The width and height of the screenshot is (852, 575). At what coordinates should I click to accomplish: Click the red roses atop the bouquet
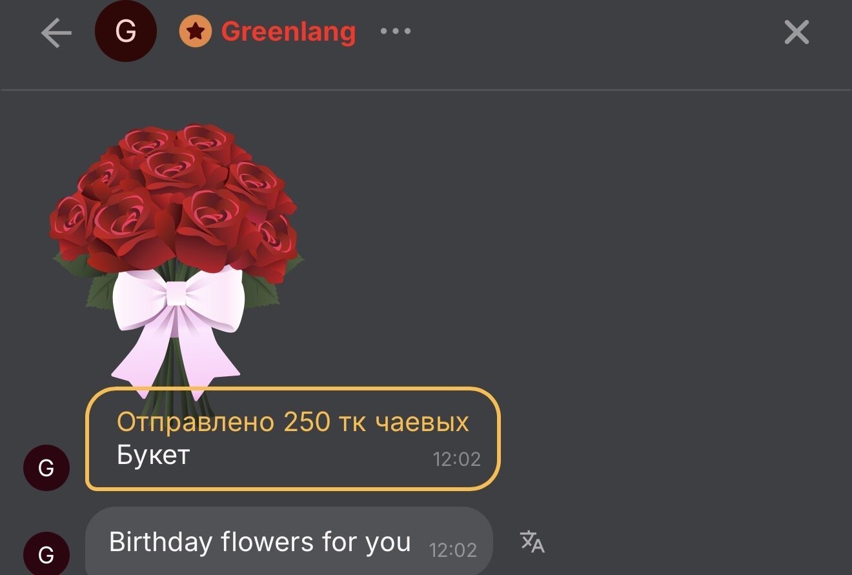176,194
